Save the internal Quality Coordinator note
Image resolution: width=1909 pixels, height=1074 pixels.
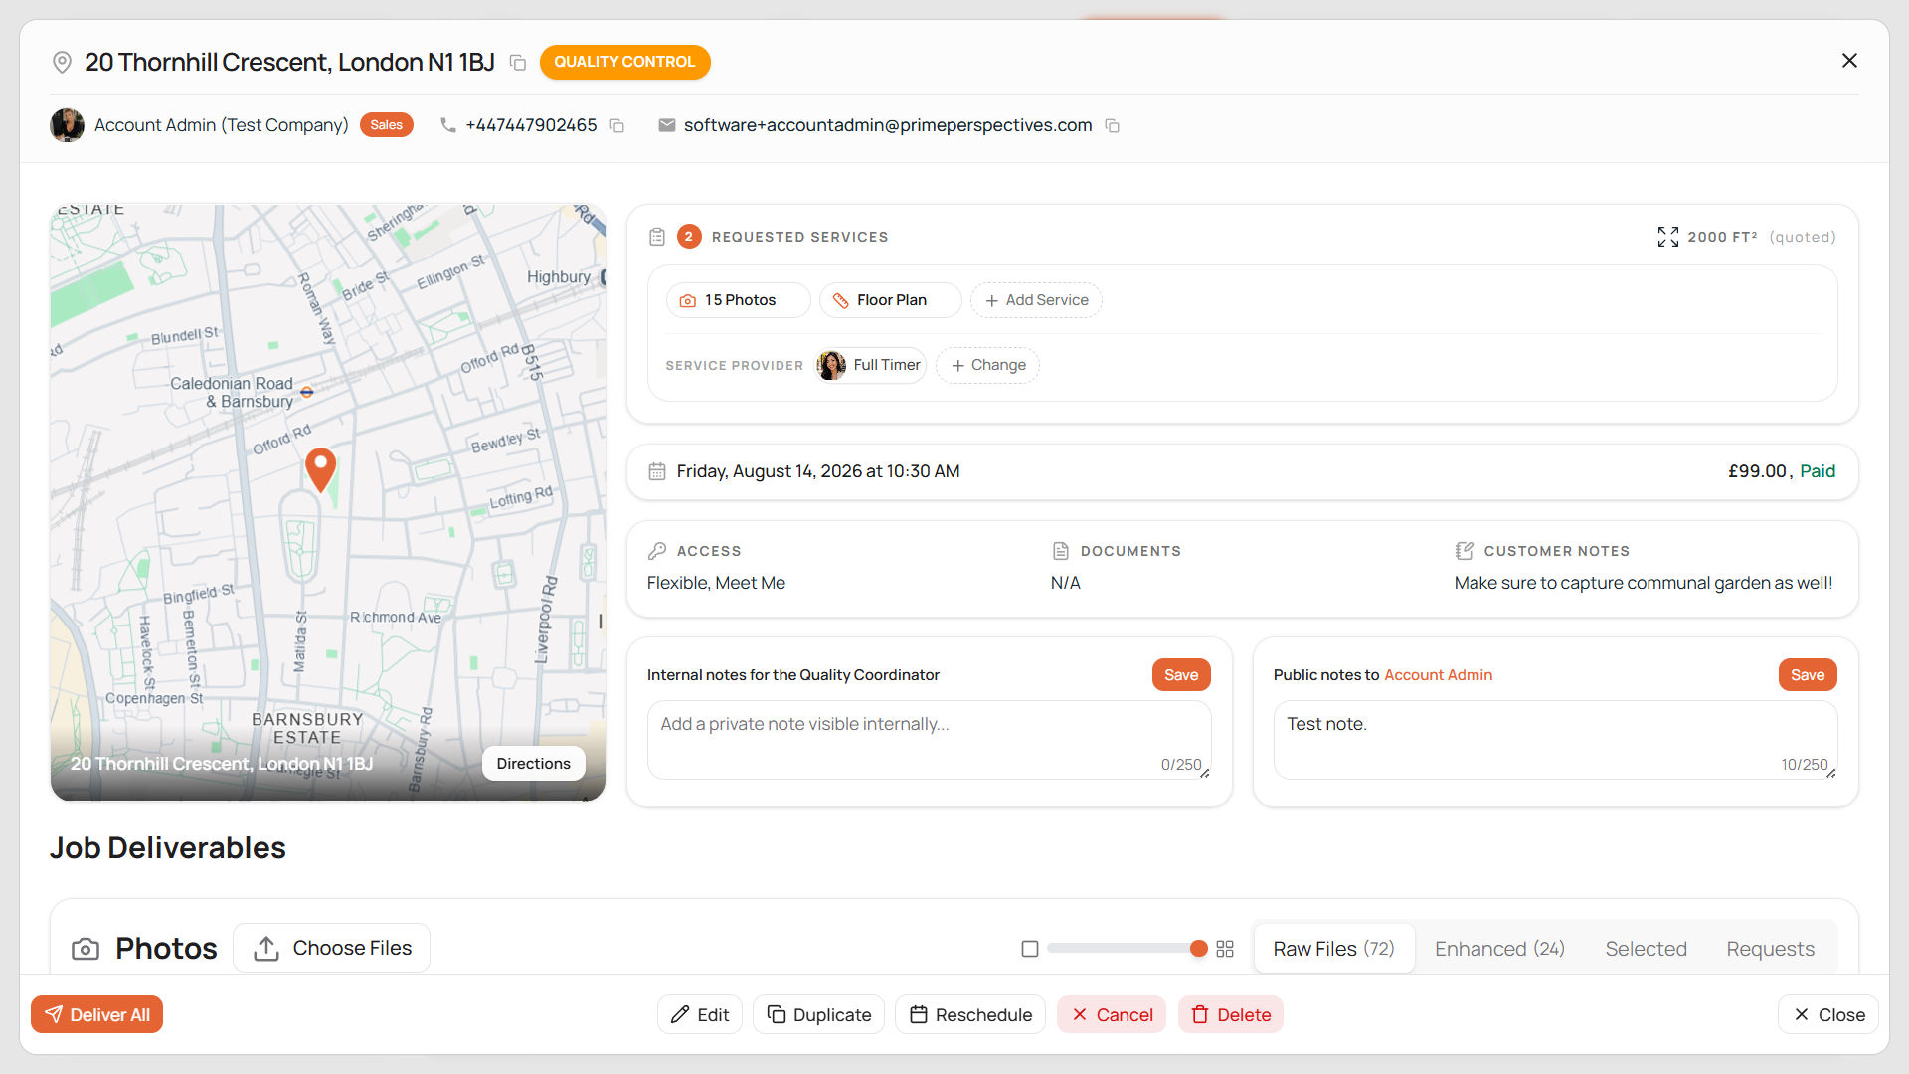click(x=1181, y=675)
